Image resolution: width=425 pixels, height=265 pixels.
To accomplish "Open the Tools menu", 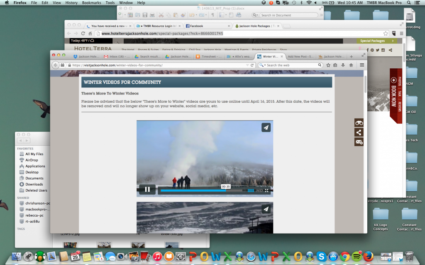I will [110, 3].
